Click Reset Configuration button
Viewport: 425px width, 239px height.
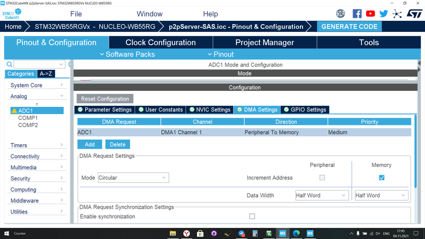(x=105, y=99)
